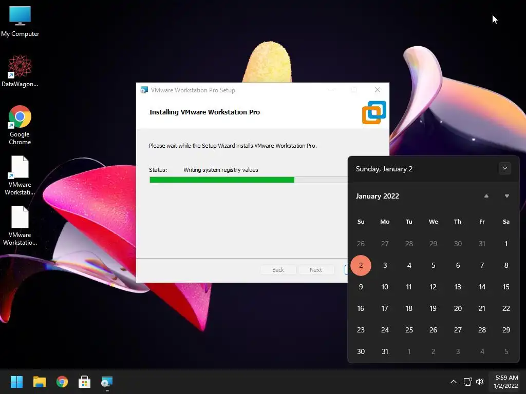Click the setup window title bar icon
Image resolution: width=526 pixels, height=394 pixels.
pos(144,90)
